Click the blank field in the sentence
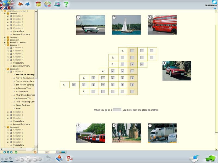218x163 pixels. [117, 110]
